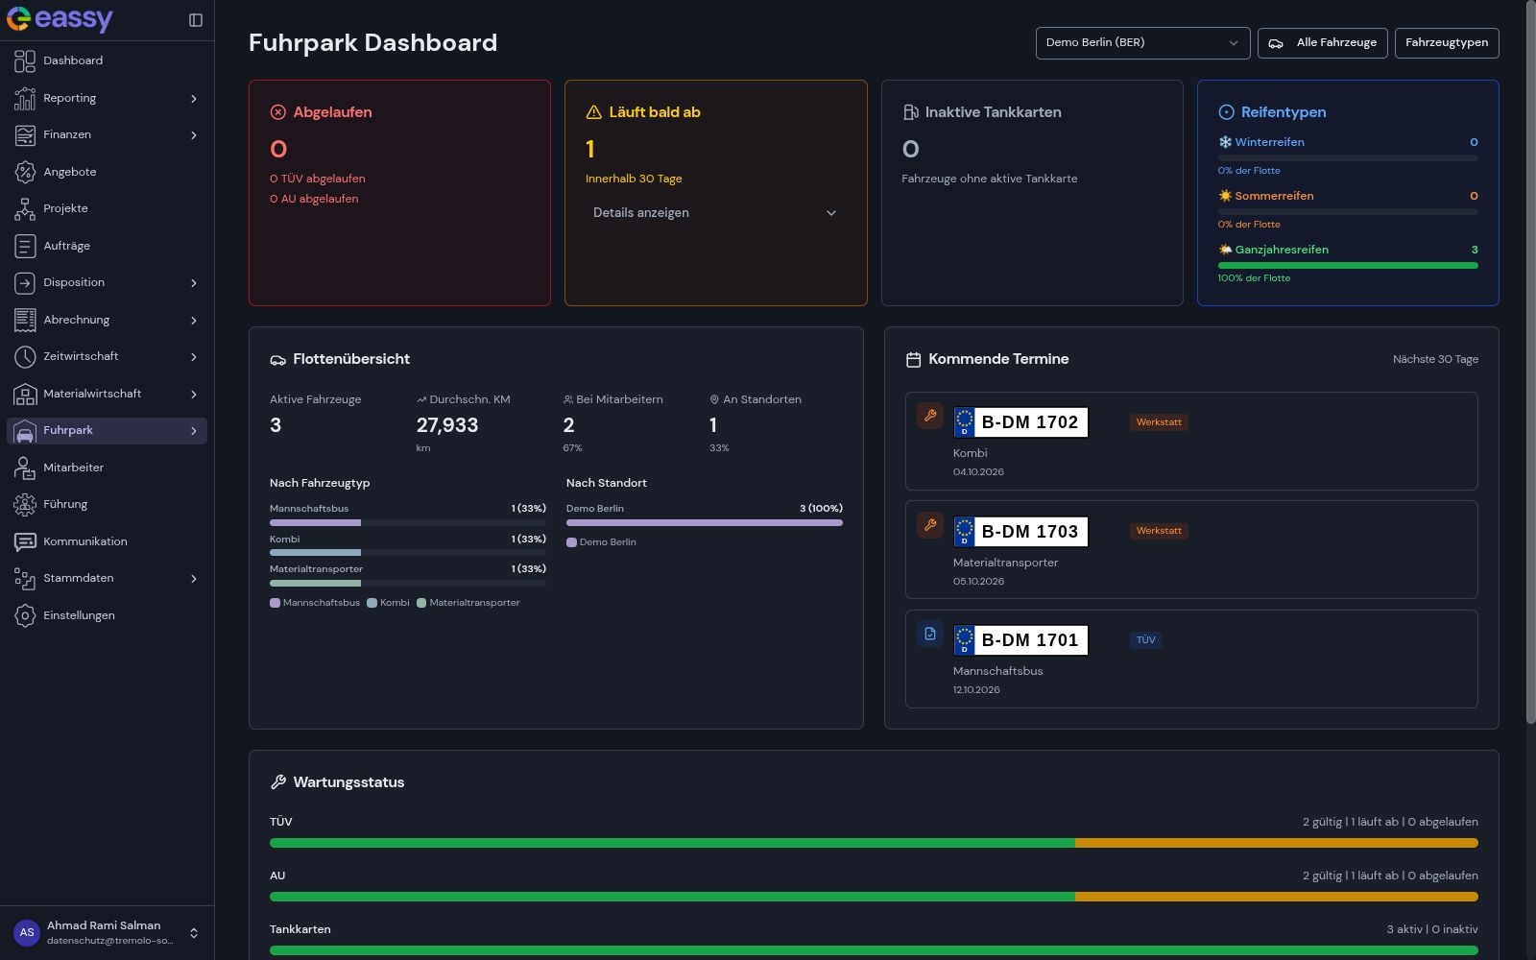1536x960 pixels.
Task: Expand the Reporting submenu chevron
Action: 194,99
